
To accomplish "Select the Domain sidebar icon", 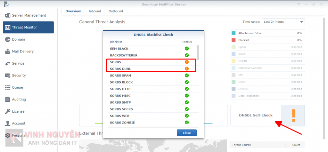I will [7, 39].
